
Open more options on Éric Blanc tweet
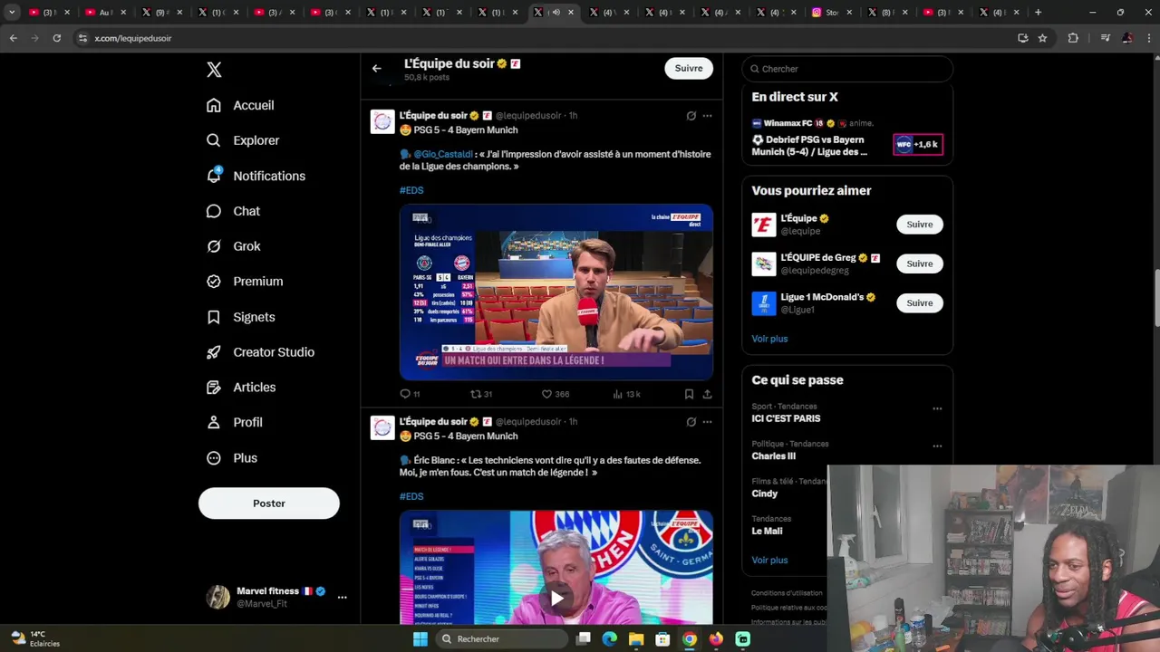707,422
